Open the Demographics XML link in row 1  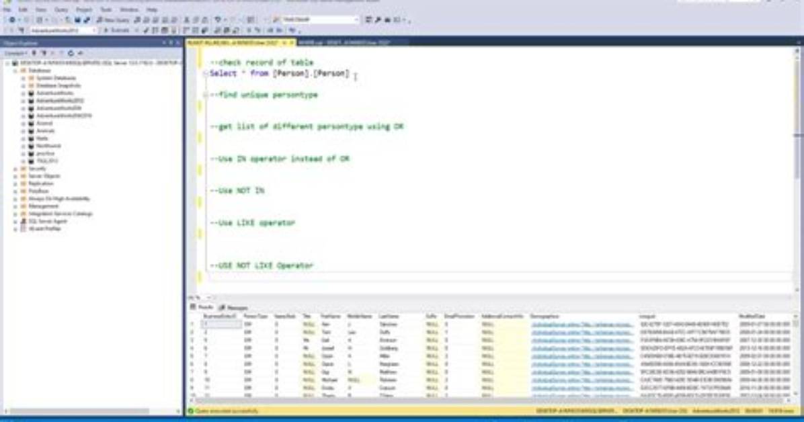(582, 325)
